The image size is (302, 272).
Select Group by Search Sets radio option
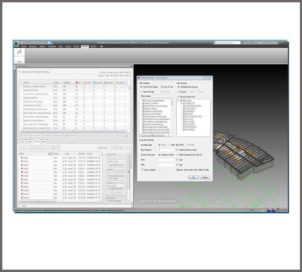pyautogui.click(x=178, y=97)
